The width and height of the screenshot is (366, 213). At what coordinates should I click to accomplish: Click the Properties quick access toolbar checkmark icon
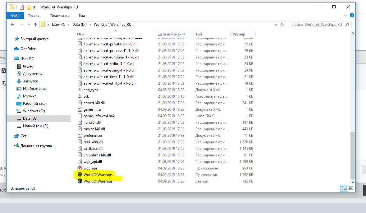point(22,7)
